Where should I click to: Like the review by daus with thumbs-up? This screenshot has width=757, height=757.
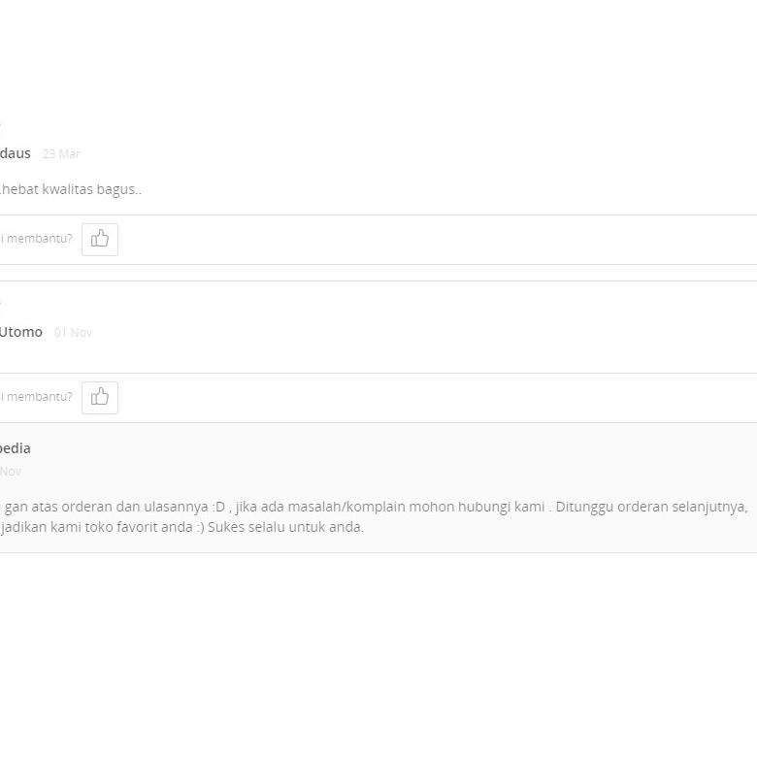point(100,239)
